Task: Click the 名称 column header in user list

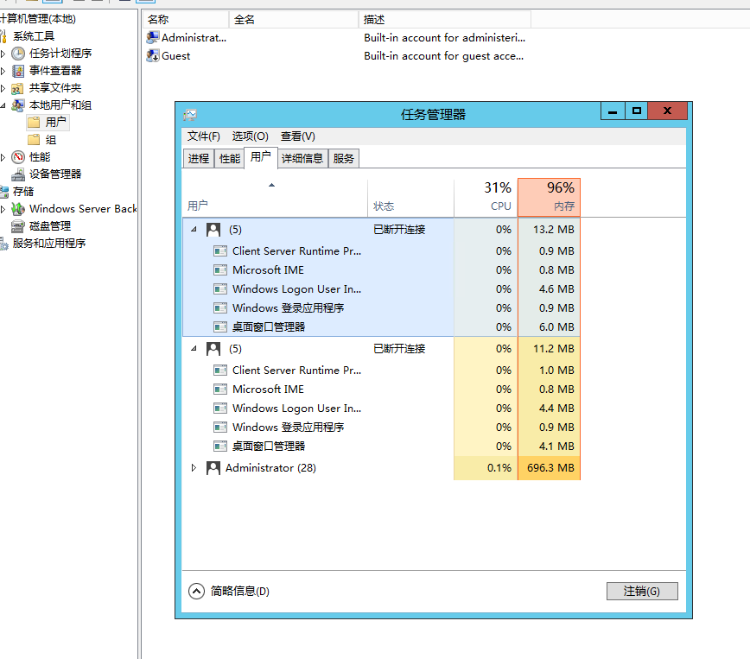Action: [186, 20]
